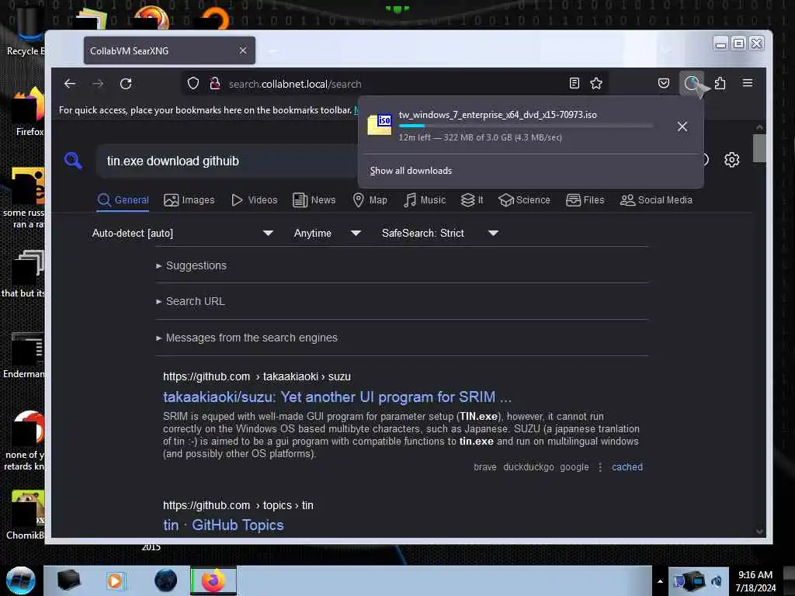Open the Anytime time range dropdown
Screen dimensions: 795x596
pos(328,233)
